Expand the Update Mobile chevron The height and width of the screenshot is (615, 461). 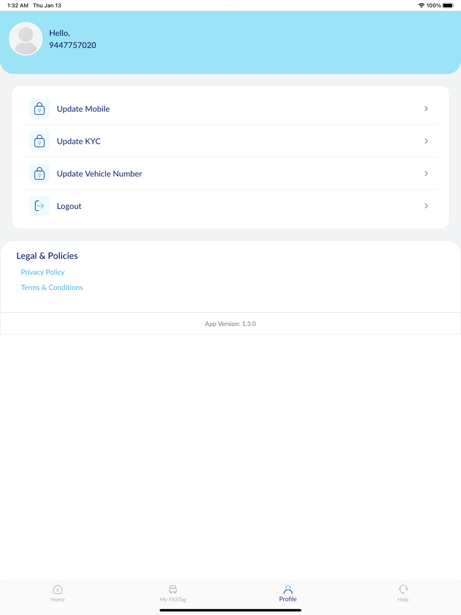(x=426, y=109)
